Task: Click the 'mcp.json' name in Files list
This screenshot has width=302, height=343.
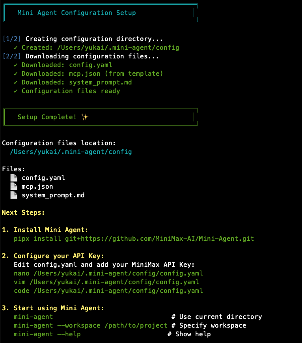Action: 37,187
